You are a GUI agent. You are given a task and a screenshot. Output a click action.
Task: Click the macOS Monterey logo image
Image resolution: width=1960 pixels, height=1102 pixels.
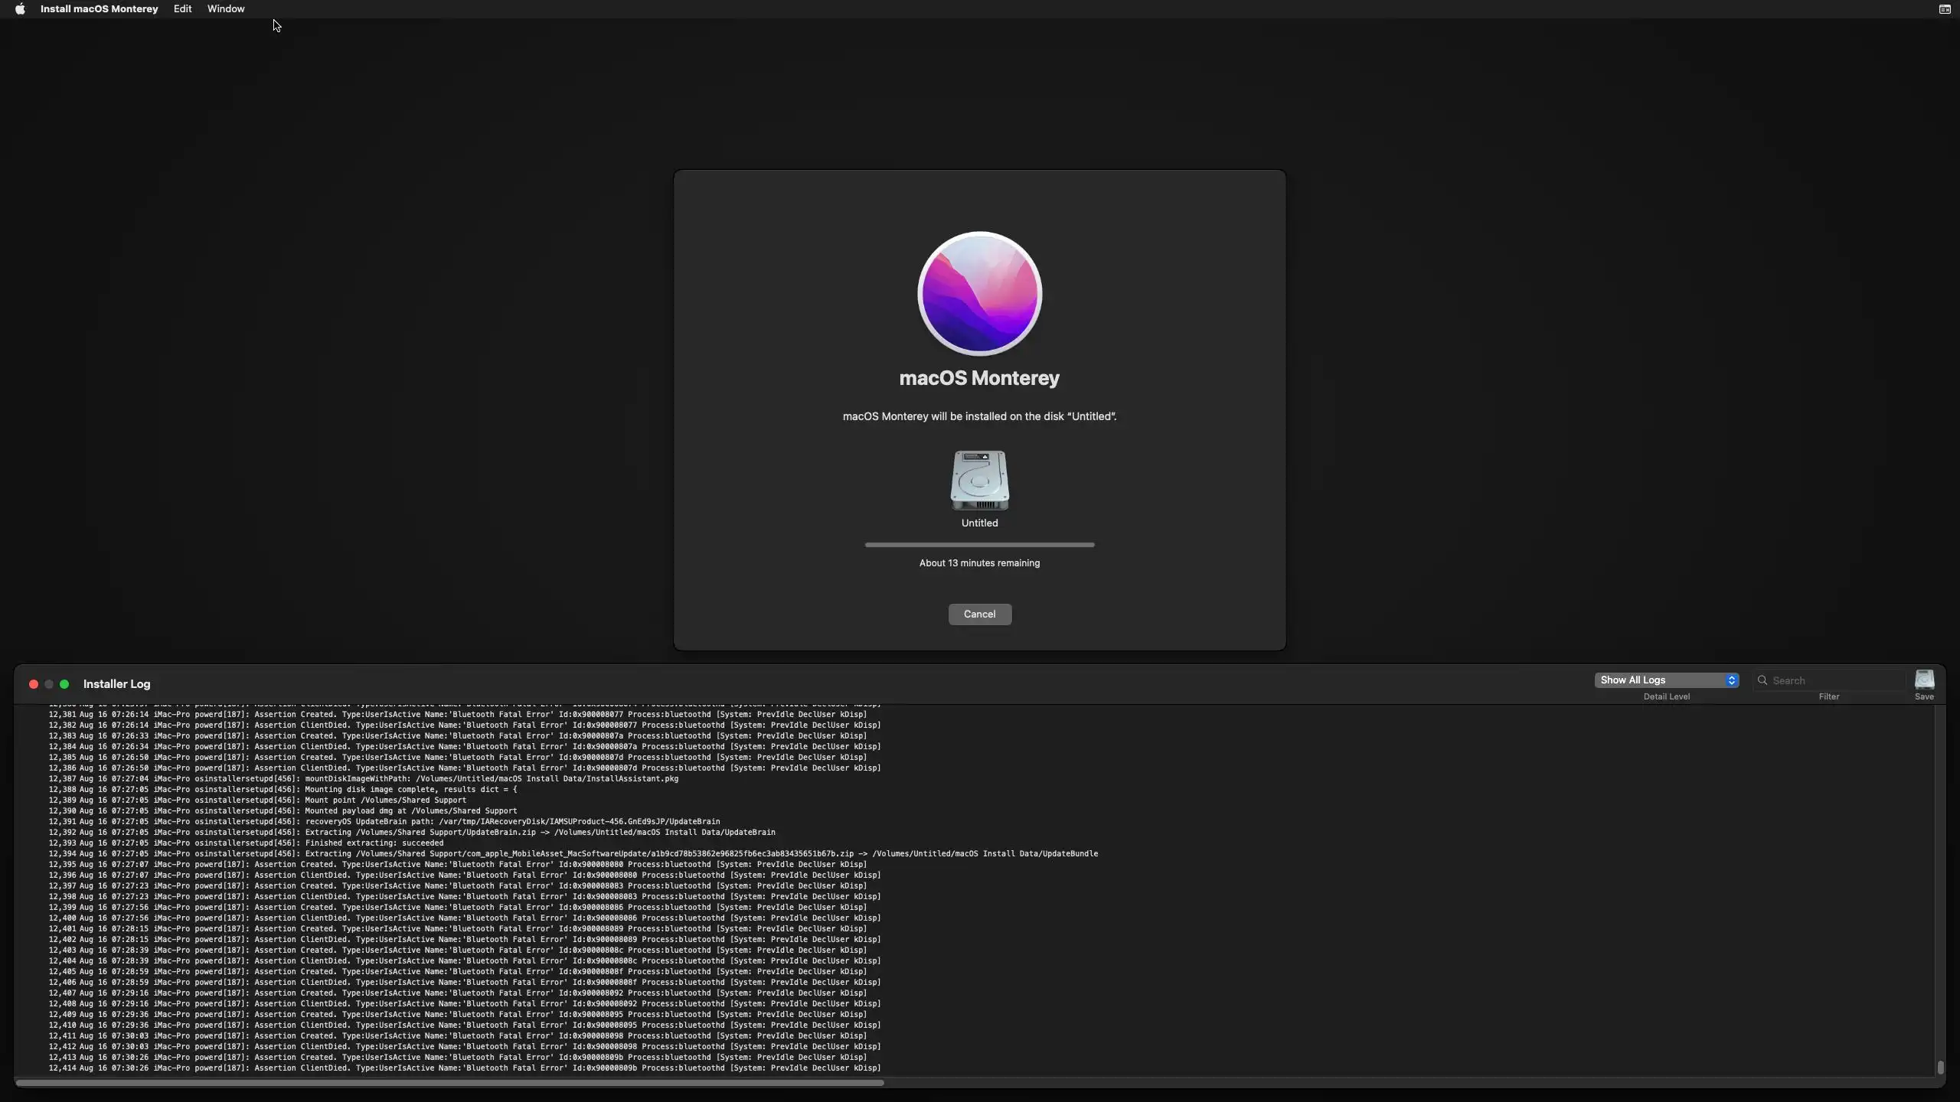pyautogui.click(x=979, y=294)
